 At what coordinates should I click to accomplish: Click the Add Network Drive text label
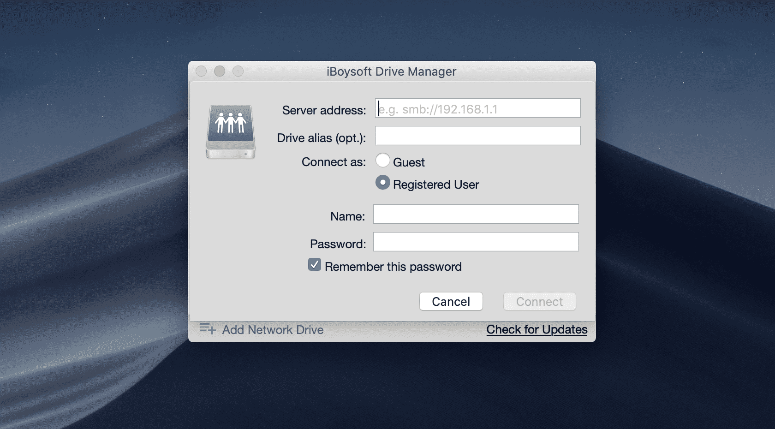click(273, 330)
